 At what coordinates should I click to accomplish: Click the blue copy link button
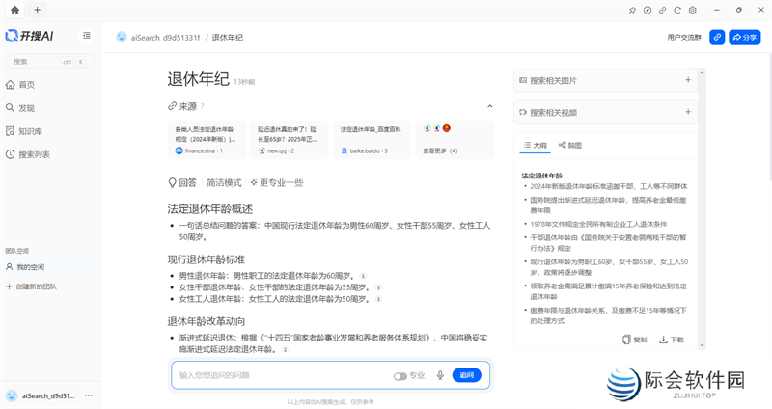(717, 37)
